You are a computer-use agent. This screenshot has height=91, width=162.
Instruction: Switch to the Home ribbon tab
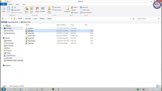pyautogui.click(x=10, y=4)
